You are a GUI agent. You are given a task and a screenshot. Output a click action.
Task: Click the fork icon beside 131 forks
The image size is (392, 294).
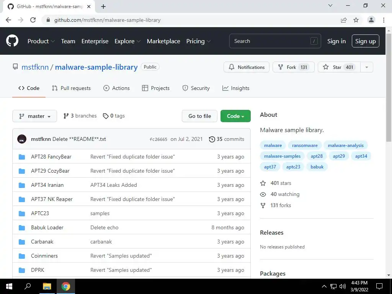(x=263, y=206)
